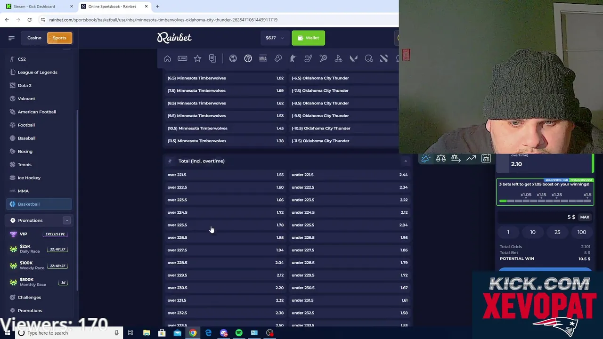The height and width of the screenshot is (339, 603).
Task: Open the $500K Monthly Race
Action: (39, 282)
